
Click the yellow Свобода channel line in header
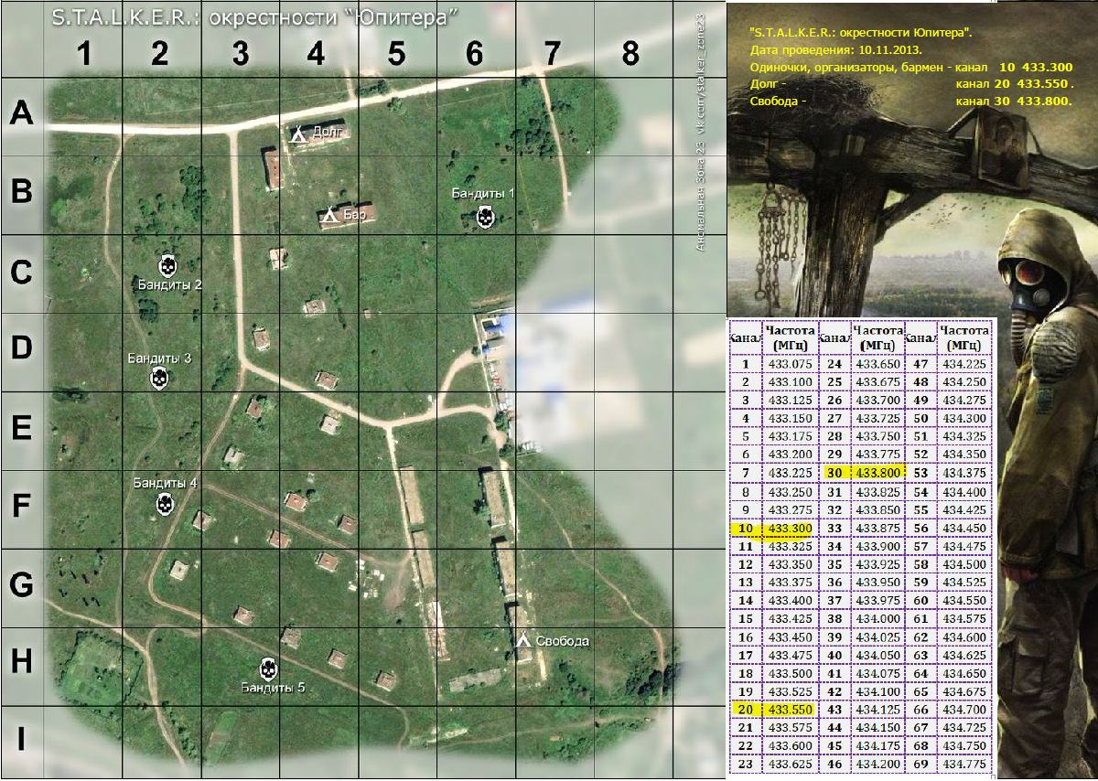coord(910,101)
